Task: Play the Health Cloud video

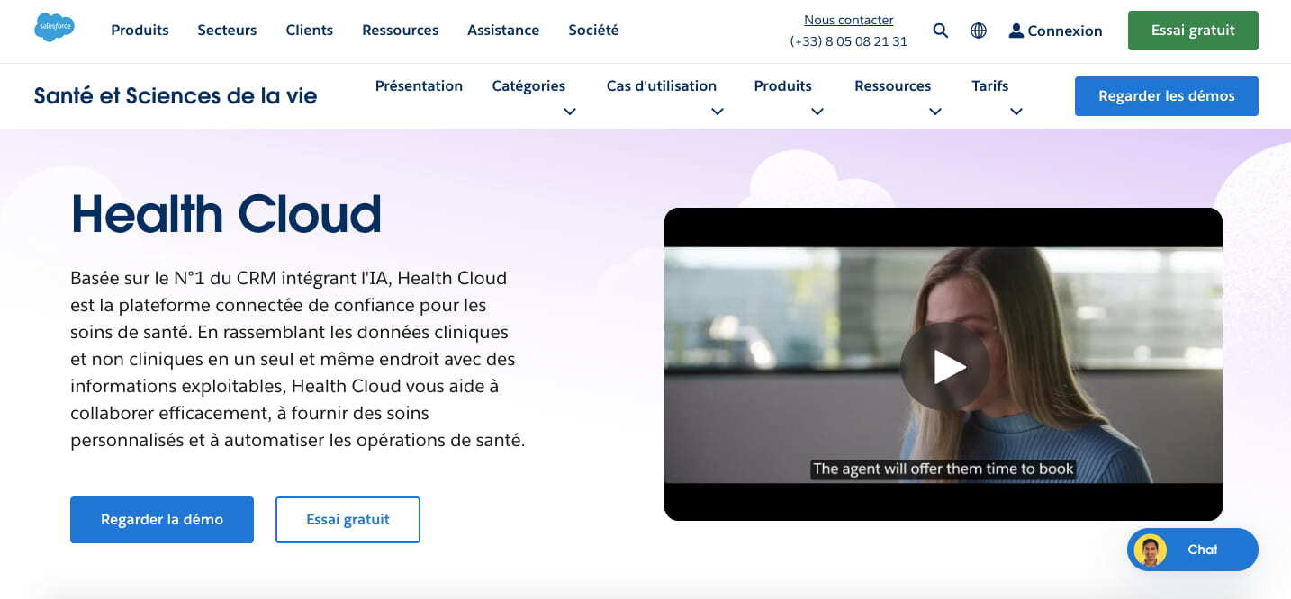Action: coord(944,366)
